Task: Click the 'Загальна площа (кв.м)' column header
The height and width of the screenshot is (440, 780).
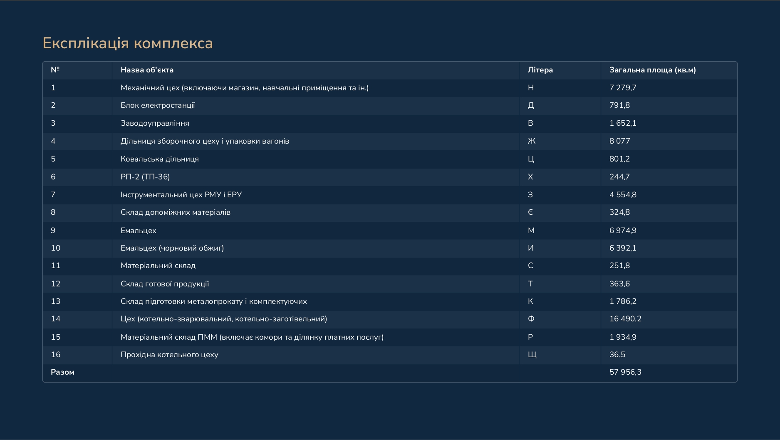Action: point(652,70)
